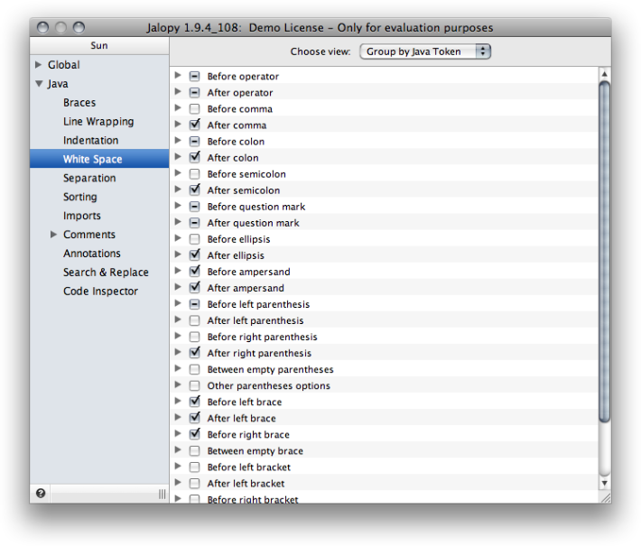This screenshot has width=641, height=546.
Task: Enable the Before semicolon checkbox
Action: tap(195, 174)
